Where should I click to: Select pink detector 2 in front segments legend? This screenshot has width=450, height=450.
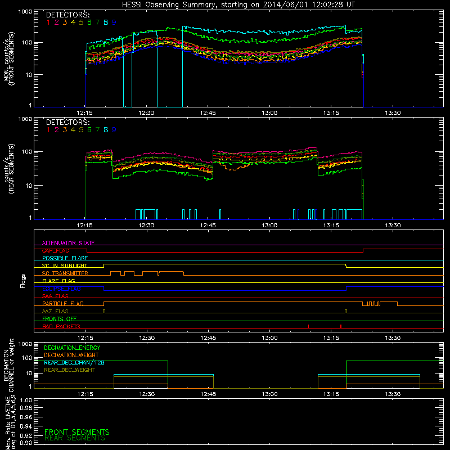pyautogui.click(x=57, y=22)
